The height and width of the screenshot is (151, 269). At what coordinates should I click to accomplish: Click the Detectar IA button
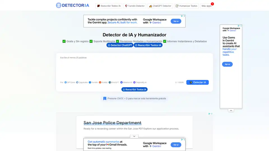click(x=198, y=82)
